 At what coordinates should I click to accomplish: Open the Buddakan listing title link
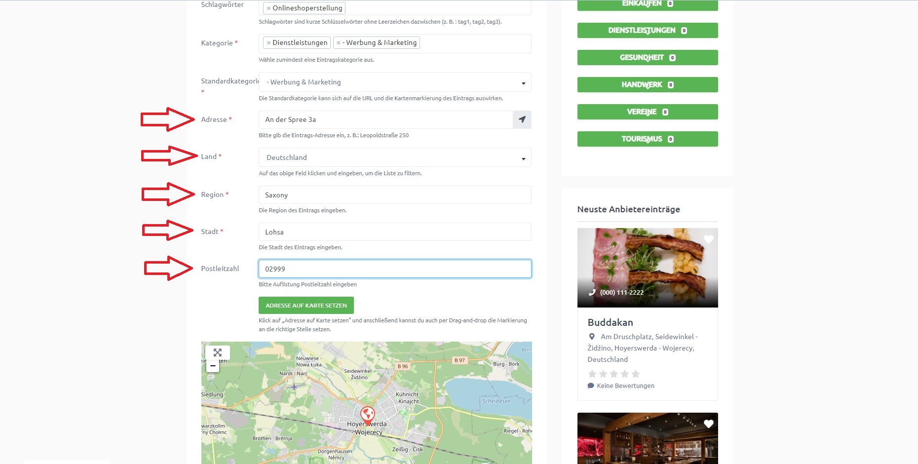click(610, 322)
